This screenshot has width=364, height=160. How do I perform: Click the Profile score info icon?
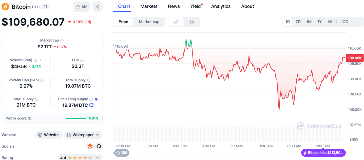click(x=30, y=118)
